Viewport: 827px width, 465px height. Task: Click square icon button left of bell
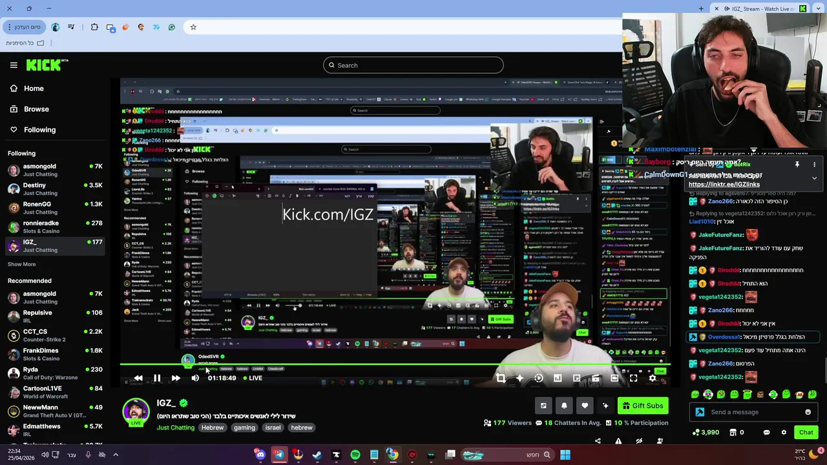click(543, 406)
